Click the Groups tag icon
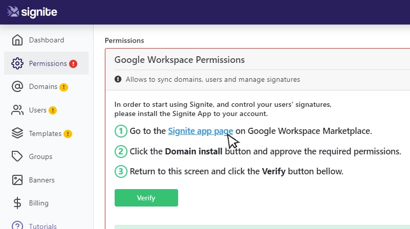The width and height of the screenshot is (410, 229). [x=17, y=156]
